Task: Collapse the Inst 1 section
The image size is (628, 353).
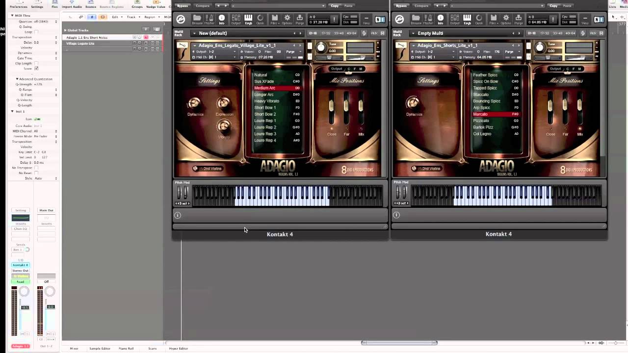Action: [x=12, y=111]
